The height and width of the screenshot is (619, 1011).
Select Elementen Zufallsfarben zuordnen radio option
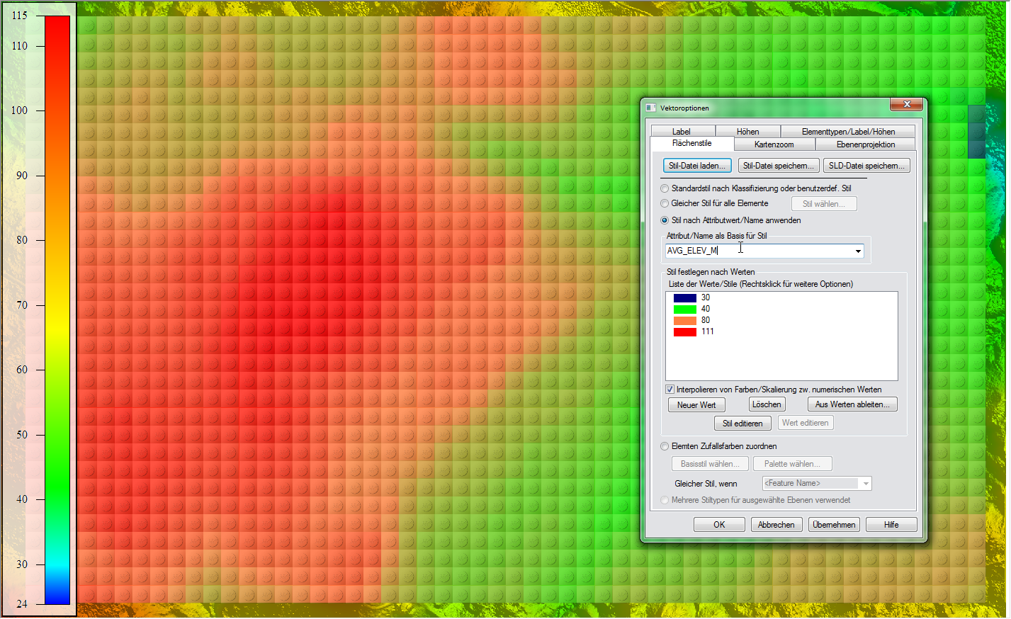point(665,446)
